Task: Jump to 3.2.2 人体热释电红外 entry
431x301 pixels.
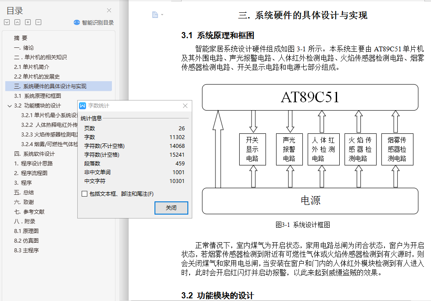Action: pyautogui.click(x=50, y=125)
